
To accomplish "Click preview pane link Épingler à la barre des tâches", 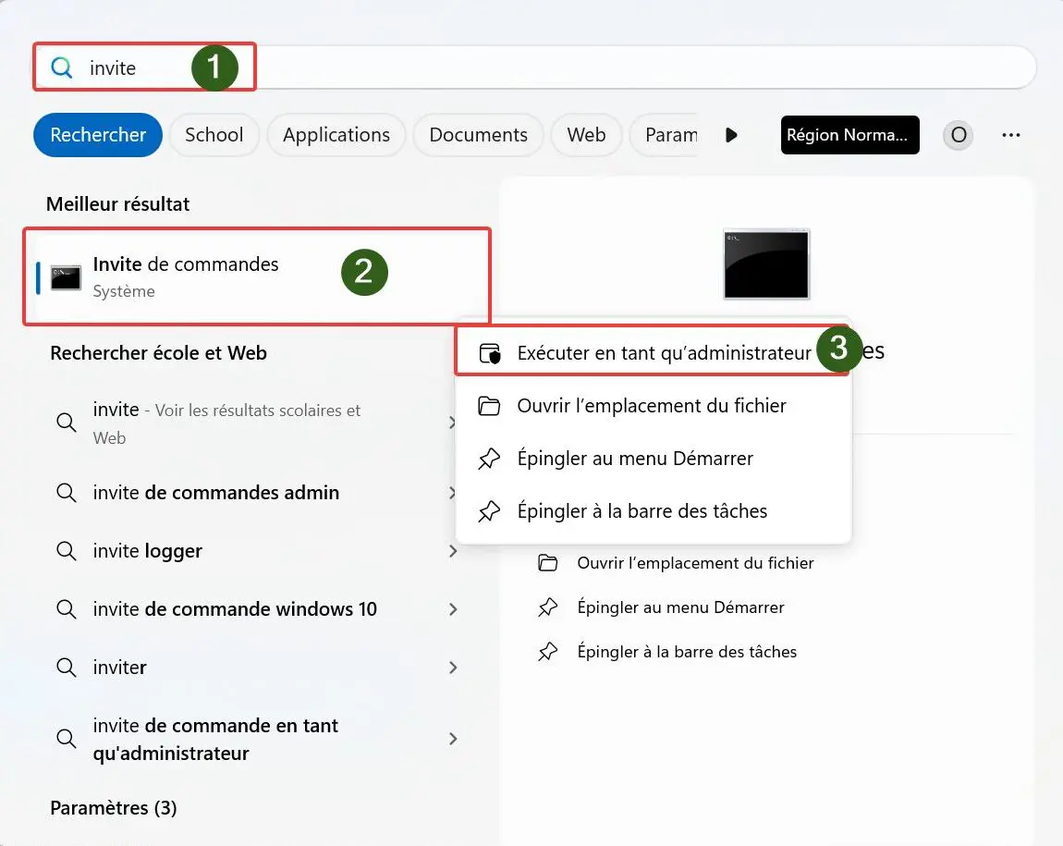I will pyautogui.click(x=687, y=652).
